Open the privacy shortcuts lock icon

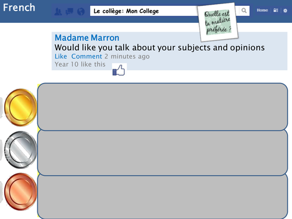pyautogui.click(x=276, y=11)
